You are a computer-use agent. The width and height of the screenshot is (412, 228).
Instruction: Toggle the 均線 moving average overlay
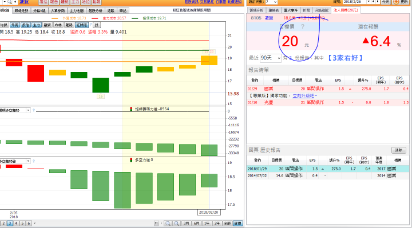point(3,25)
